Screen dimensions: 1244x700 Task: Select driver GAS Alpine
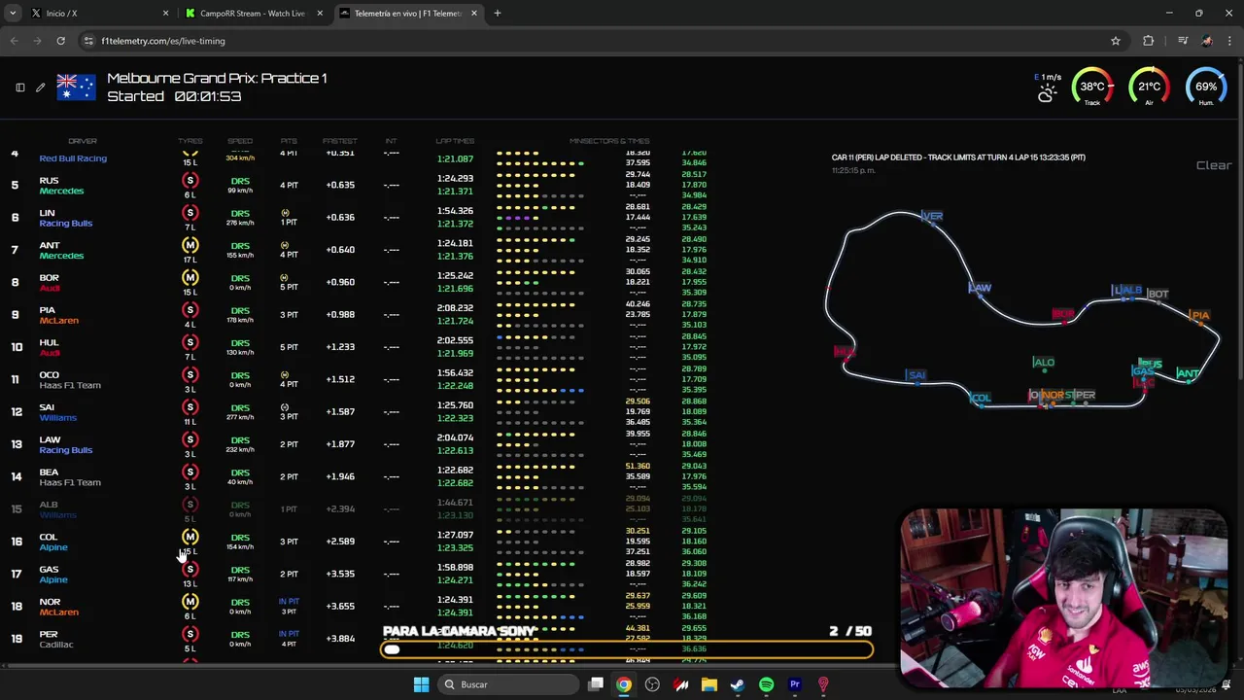click(x=53, y=574)
